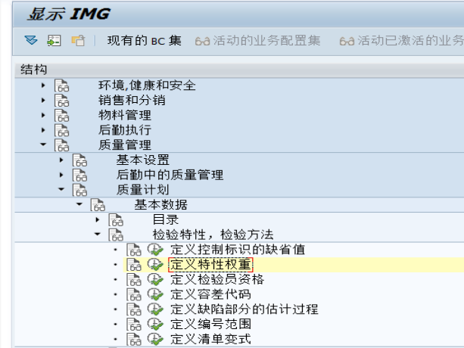Screen dimensions: 464x348
Task: Execute activity icon for 定义特性权重
Action: [x=156, y=265]
